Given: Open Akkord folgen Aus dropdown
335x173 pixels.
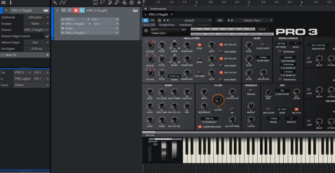Looking at the screenshot, I should 36,42.
